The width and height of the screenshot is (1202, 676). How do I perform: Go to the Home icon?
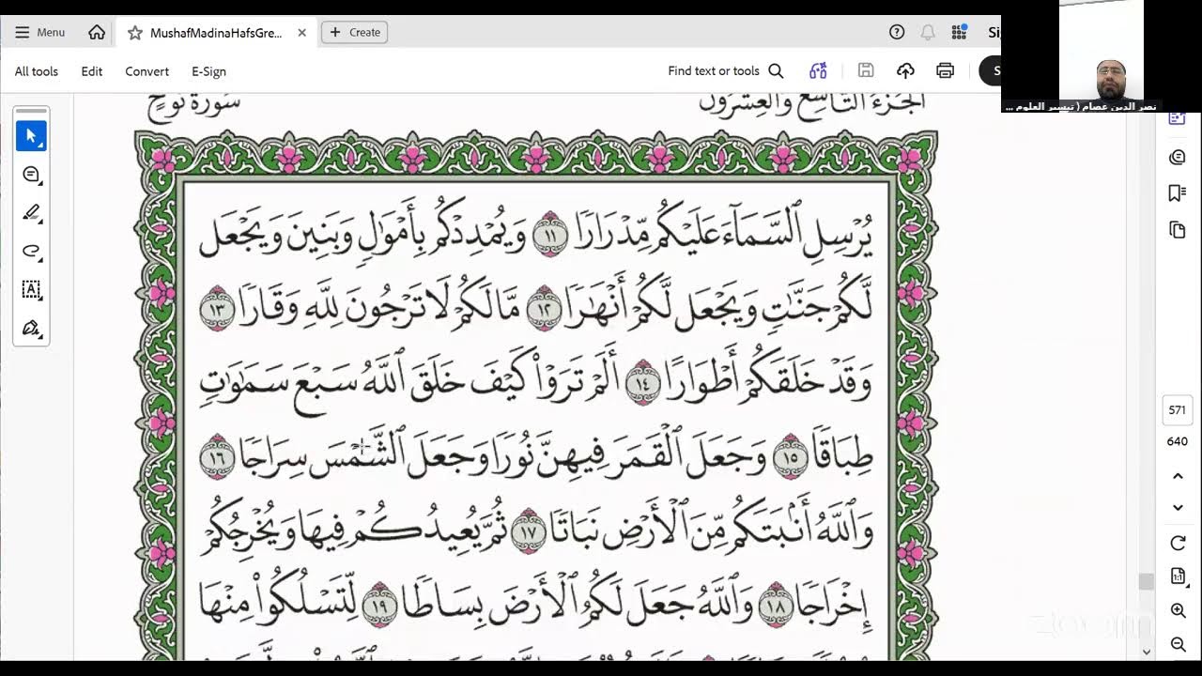[x=97, y=32]
